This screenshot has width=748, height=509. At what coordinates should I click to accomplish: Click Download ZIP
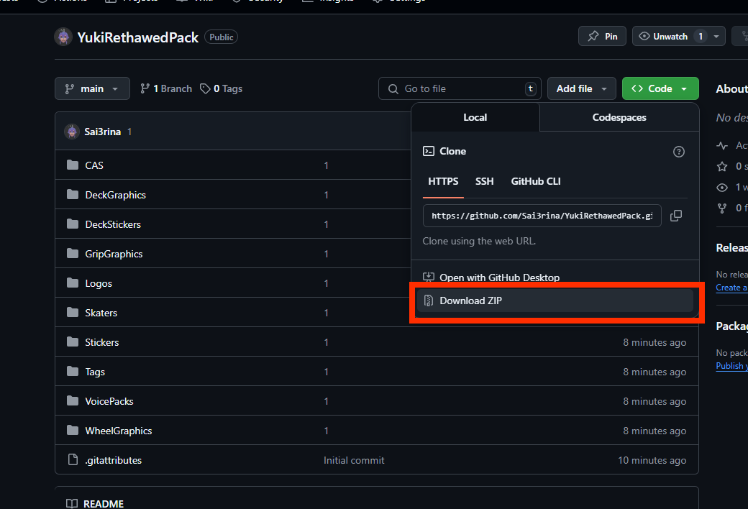tap(470, 301)
